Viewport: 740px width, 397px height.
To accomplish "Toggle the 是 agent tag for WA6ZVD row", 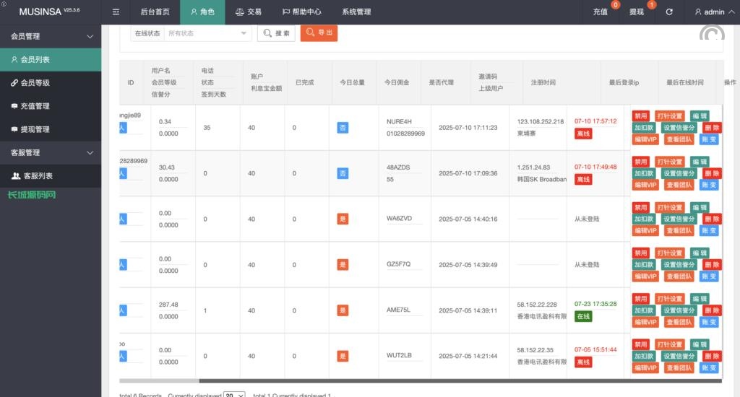I will [343, 219].
